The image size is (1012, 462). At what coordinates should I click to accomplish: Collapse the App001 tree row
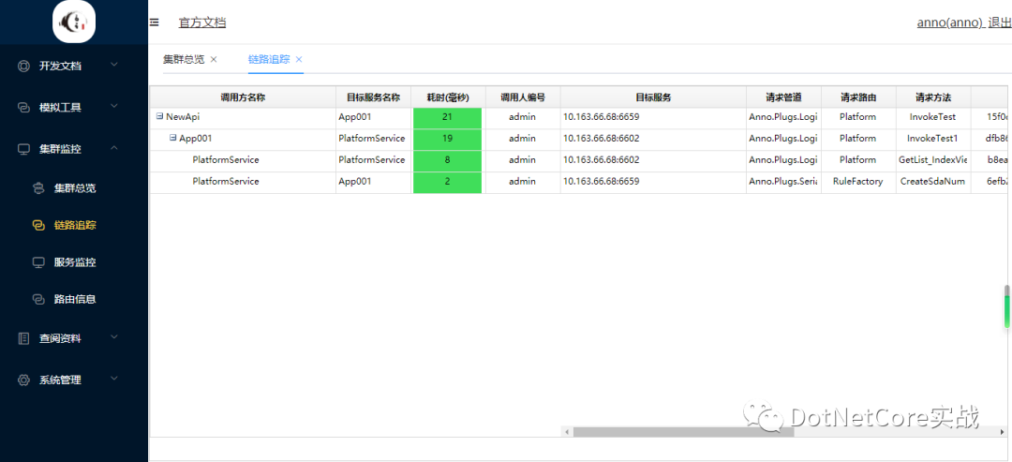click(x=172, y=138)
